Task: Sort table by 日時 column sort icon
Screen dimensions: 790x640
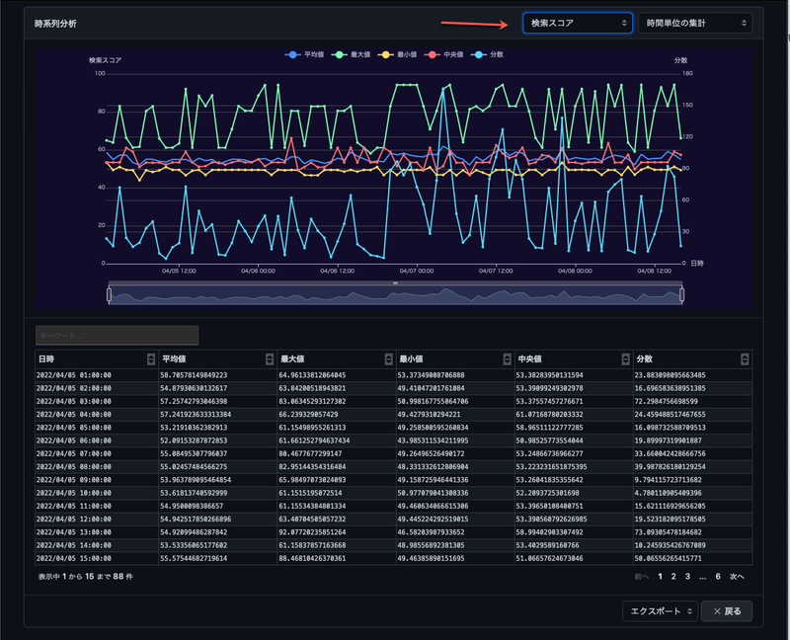Action: click(x=151, y=360)
